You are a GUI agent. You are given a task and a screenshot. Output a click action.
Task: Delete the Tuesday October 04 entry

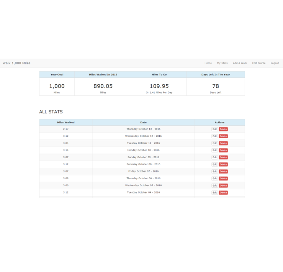(223, 193)
